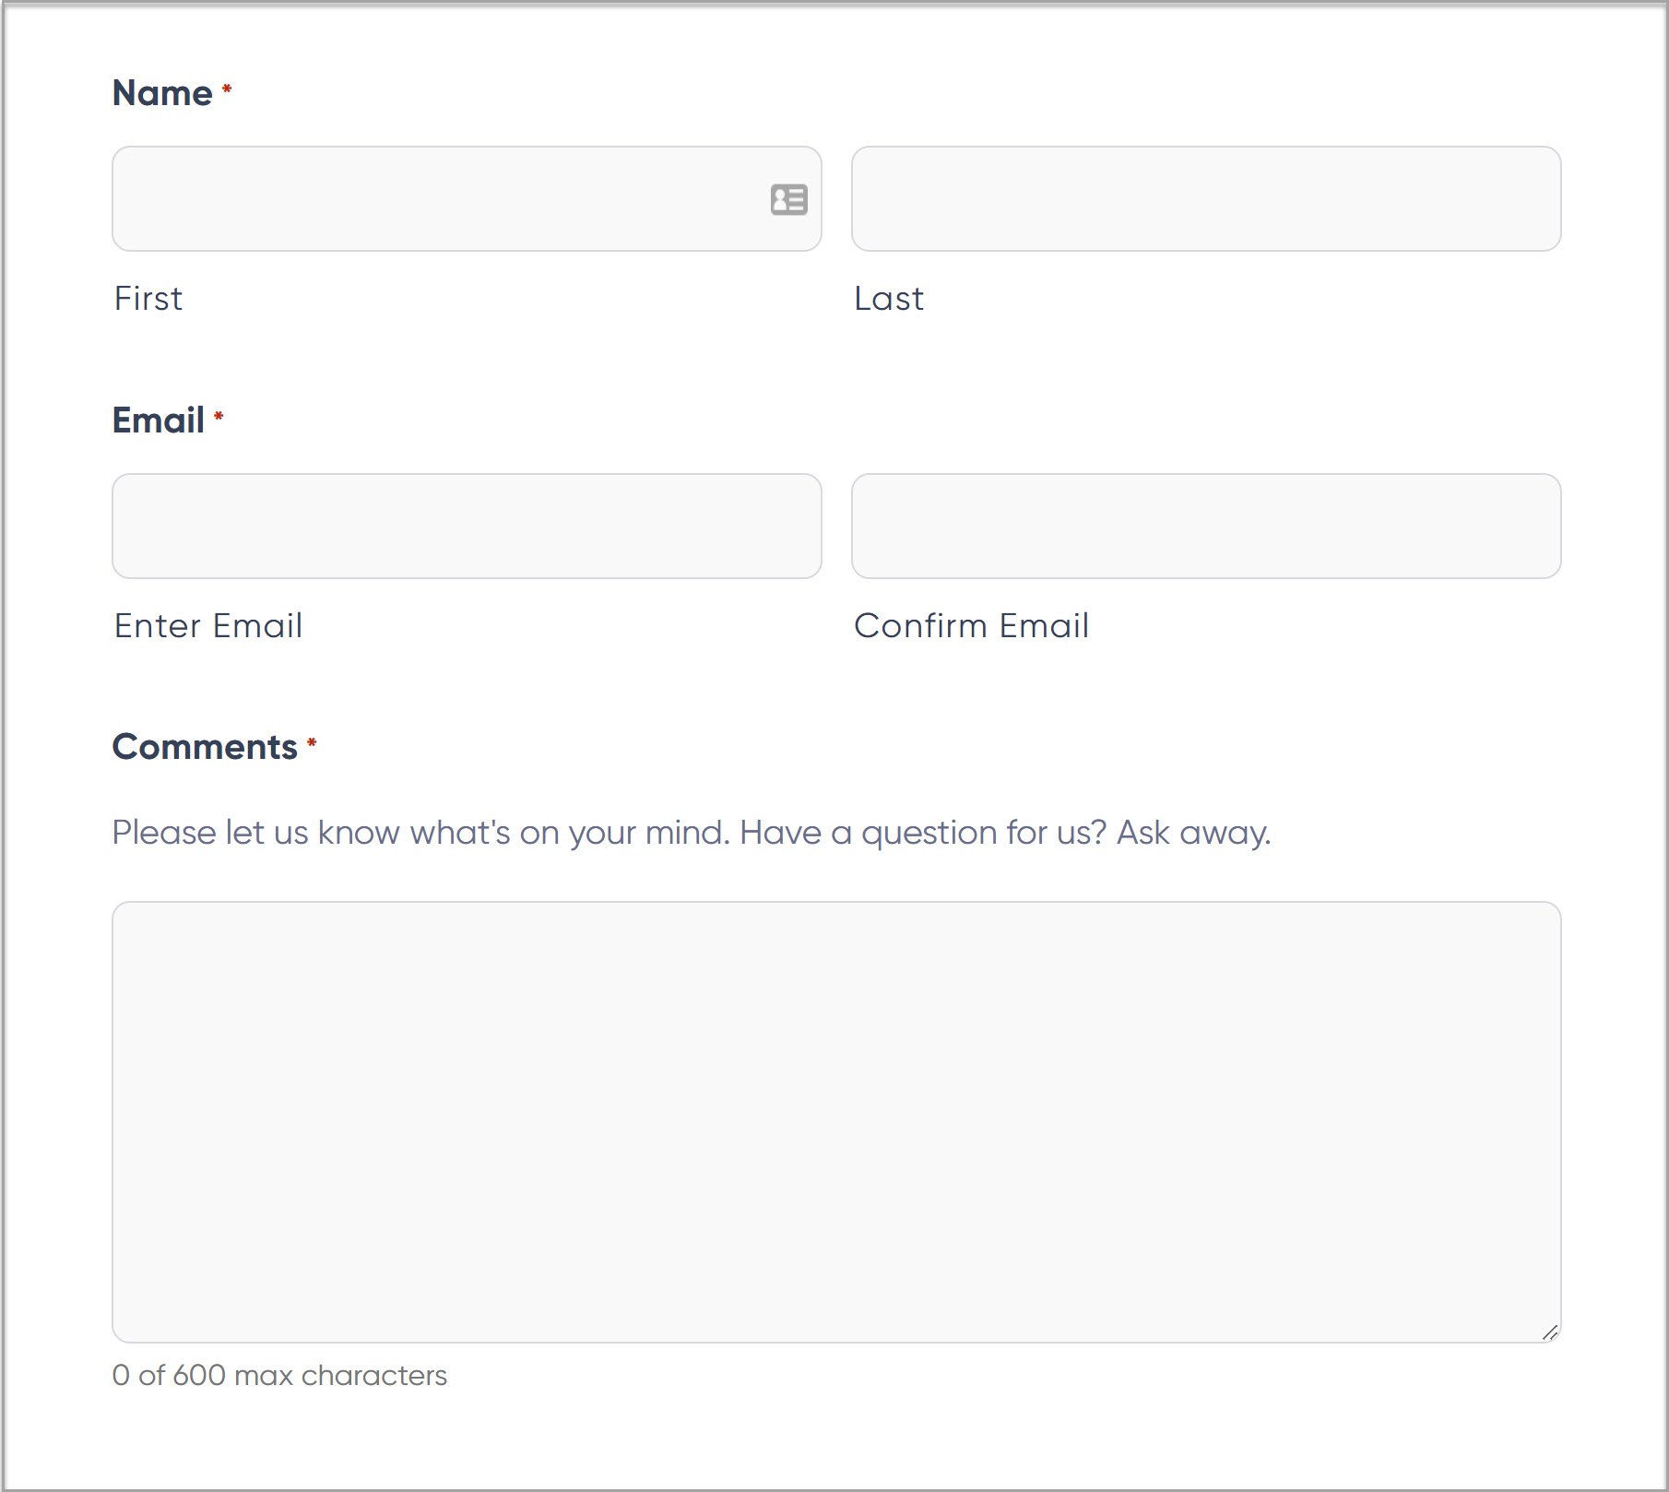Click the contact card autofill icon
The height and width of the screenshot is (1492, 1669).
(789, 199)
